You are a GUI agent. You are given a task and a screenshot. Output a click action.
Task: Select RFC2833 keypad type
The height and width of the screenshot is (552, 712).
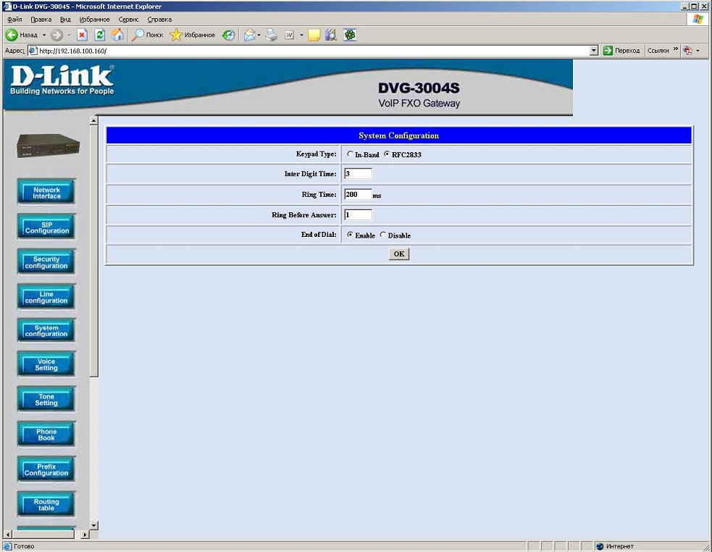pos(387,154)
